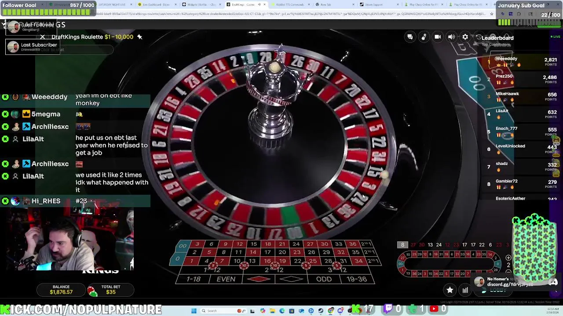Increase racetrack neighbors with plus button

[x=508, y=258]
